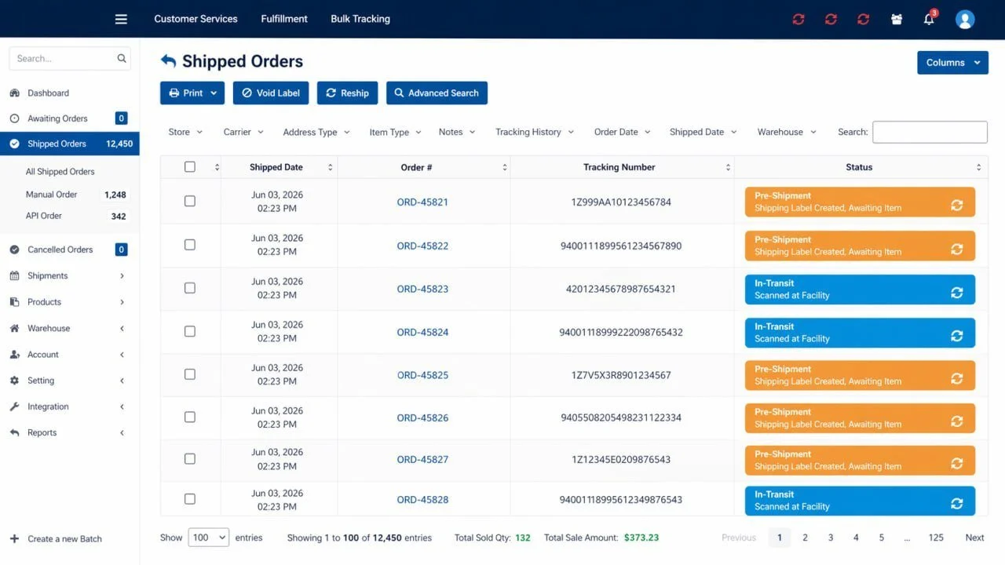The image size is (1005, 565).
Task: Check the box for order ORD-45825
Action: coord(190,374)
